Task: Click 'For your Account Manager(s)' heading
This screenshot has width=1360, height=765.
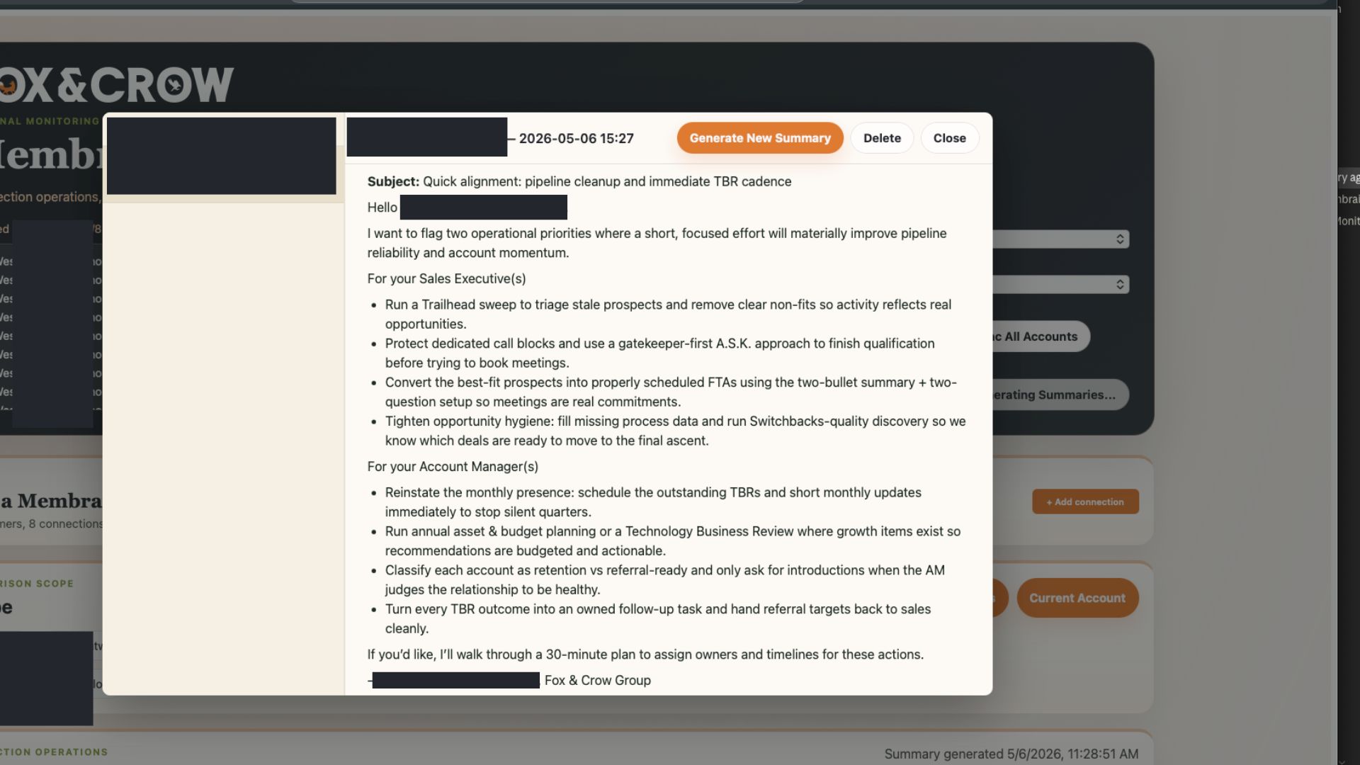Action: [x=453, y=466]
